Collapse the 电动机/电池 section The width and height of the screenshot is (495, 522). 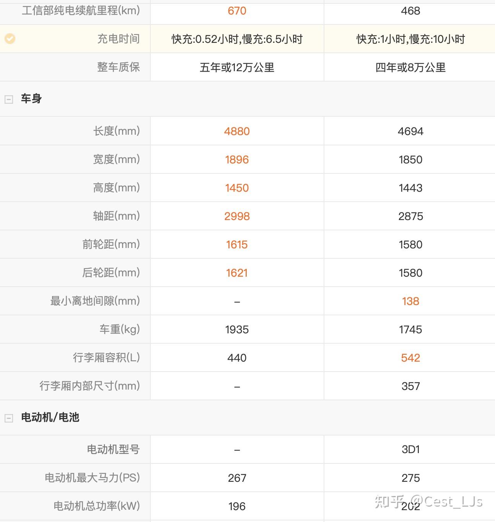(9, 418)
